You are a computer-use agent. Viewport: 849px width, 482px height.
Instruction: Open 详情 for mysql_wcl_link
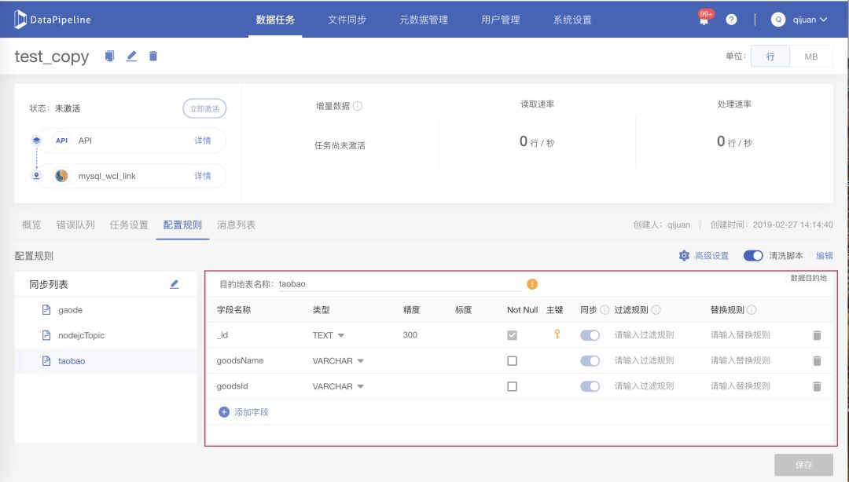(203, 176)
